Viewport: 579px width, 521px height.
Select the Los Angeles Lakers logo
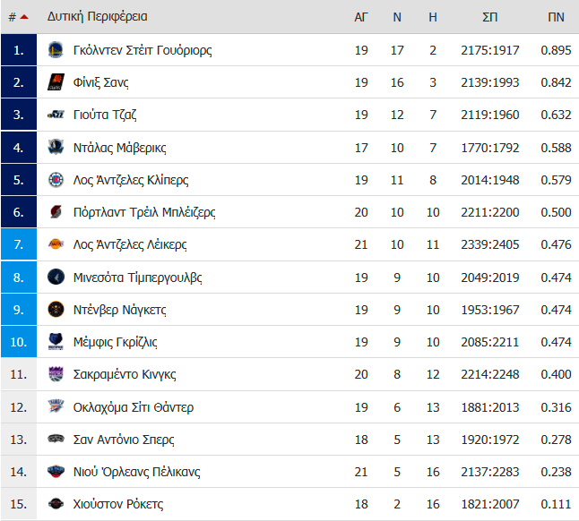coord(56,244)
